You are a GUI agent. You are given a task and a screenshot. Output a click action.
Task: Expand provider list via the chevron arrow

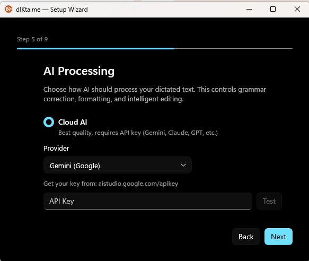(183, 165)
